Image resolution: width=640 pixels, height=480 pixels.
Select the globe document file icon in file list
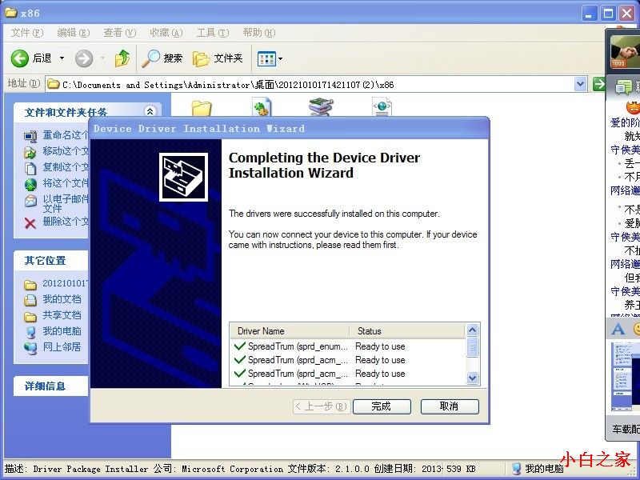[382, 107]
